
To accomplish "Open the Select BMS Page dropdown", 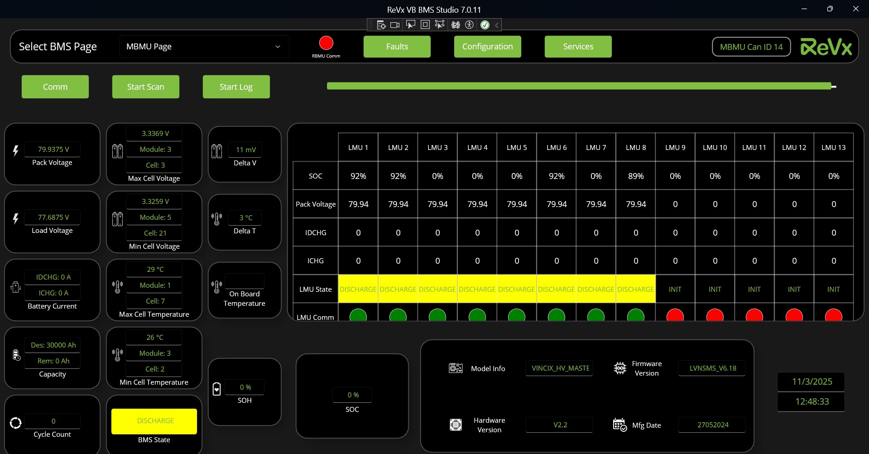I will 204,47.
